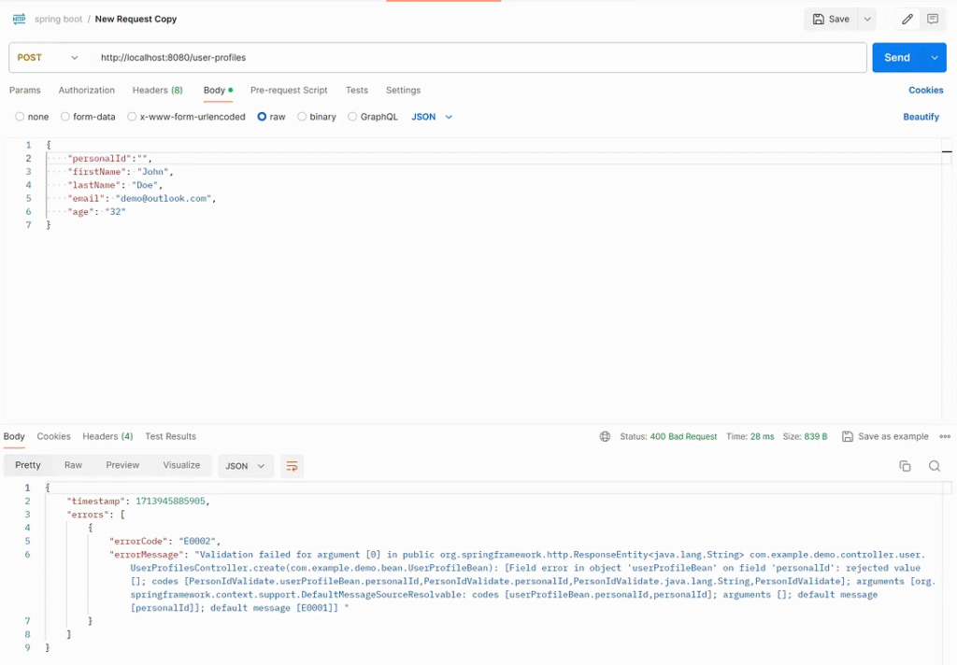Click the network globe icon
Image resolution: width=957 pixels, height=665 pixels.
pos(605,436)
